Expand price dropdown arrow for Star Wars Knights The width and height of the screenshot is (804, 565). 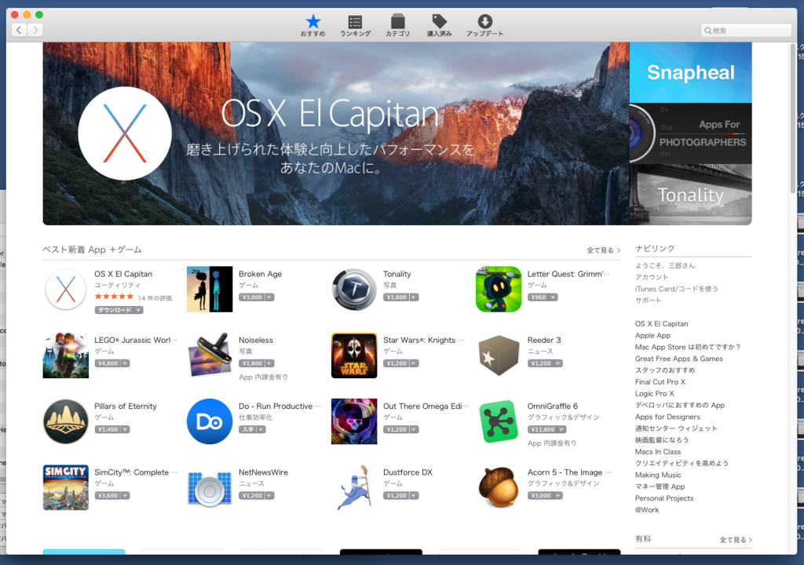[413, 363]
